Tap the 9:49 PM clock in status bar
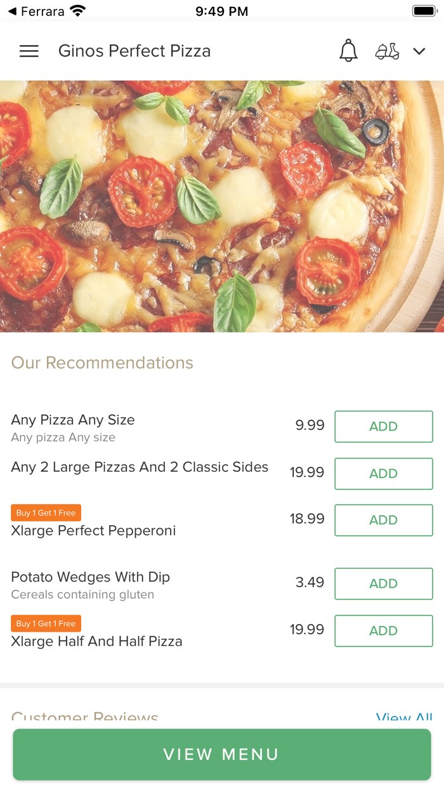Screen dimensions: 444x789 (x=221, y=10)
